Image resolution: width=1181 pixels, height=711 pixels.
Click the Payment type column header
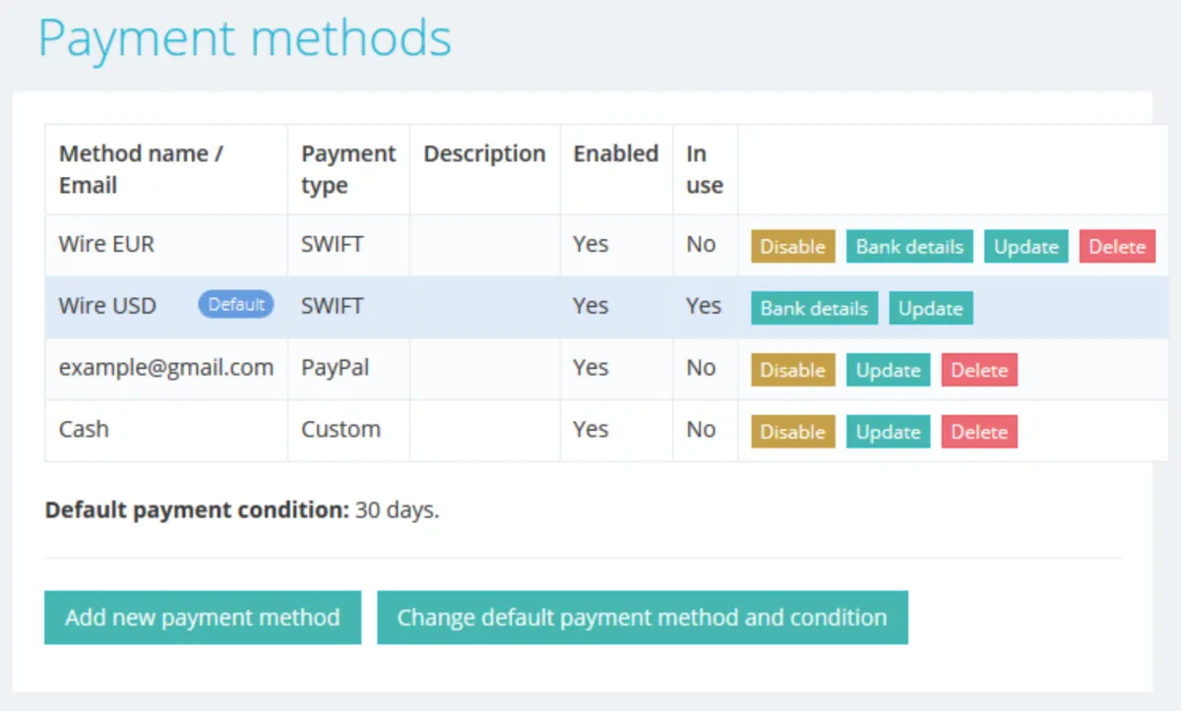coord(347,169)
